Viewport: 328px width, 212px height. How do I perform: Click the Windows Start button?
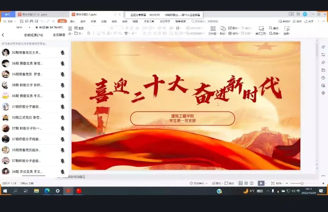point(5,191)
